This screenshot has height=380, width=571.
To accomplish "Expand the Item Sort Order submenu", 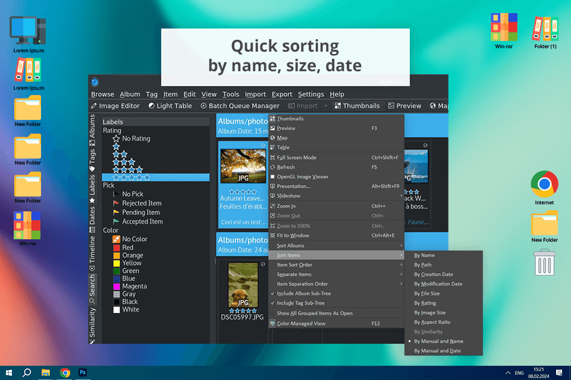I will pos(336,265).
